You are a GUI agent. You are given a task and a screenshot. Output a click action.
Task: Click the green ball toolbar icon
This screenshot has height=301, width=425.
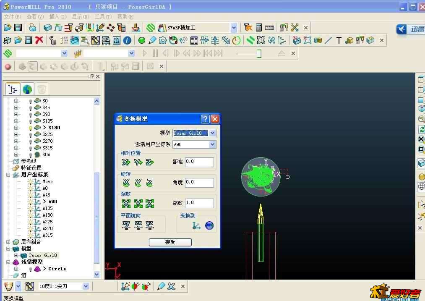click(x=142, y=40)
